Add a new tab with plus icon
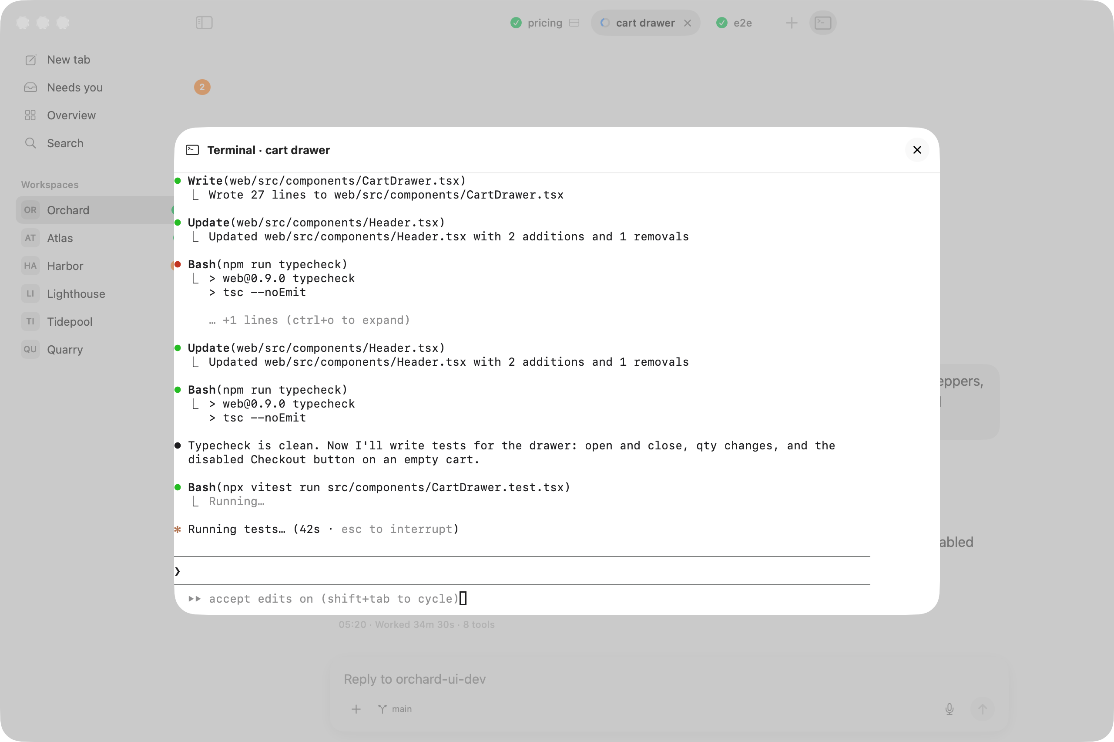The image size is (1114, 742). [x=791, y=23]
